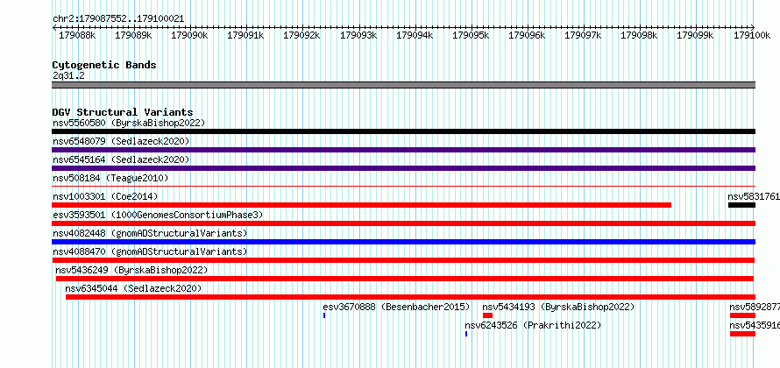Click the 179100k ruler position label
Viewport: 780px width, 368px height.
tap(752, 35)
